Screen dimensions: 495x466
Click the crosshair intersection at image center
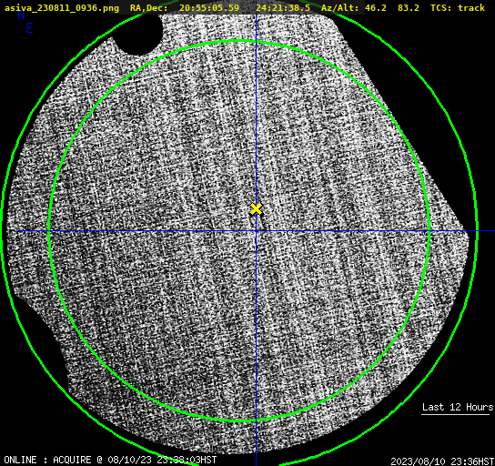coord(256,231)
